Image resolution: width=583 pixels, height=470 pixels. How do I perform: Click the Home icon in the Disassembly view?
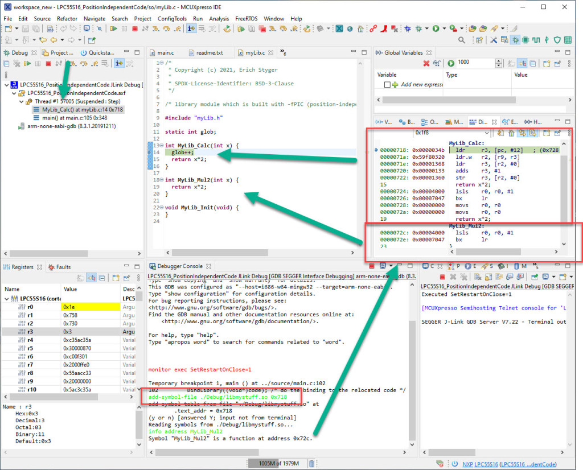coord(511,133)
